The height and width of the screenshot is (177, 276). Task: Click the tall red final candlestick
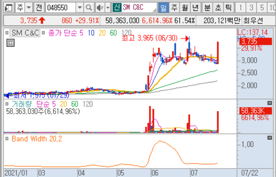[218, 53]
